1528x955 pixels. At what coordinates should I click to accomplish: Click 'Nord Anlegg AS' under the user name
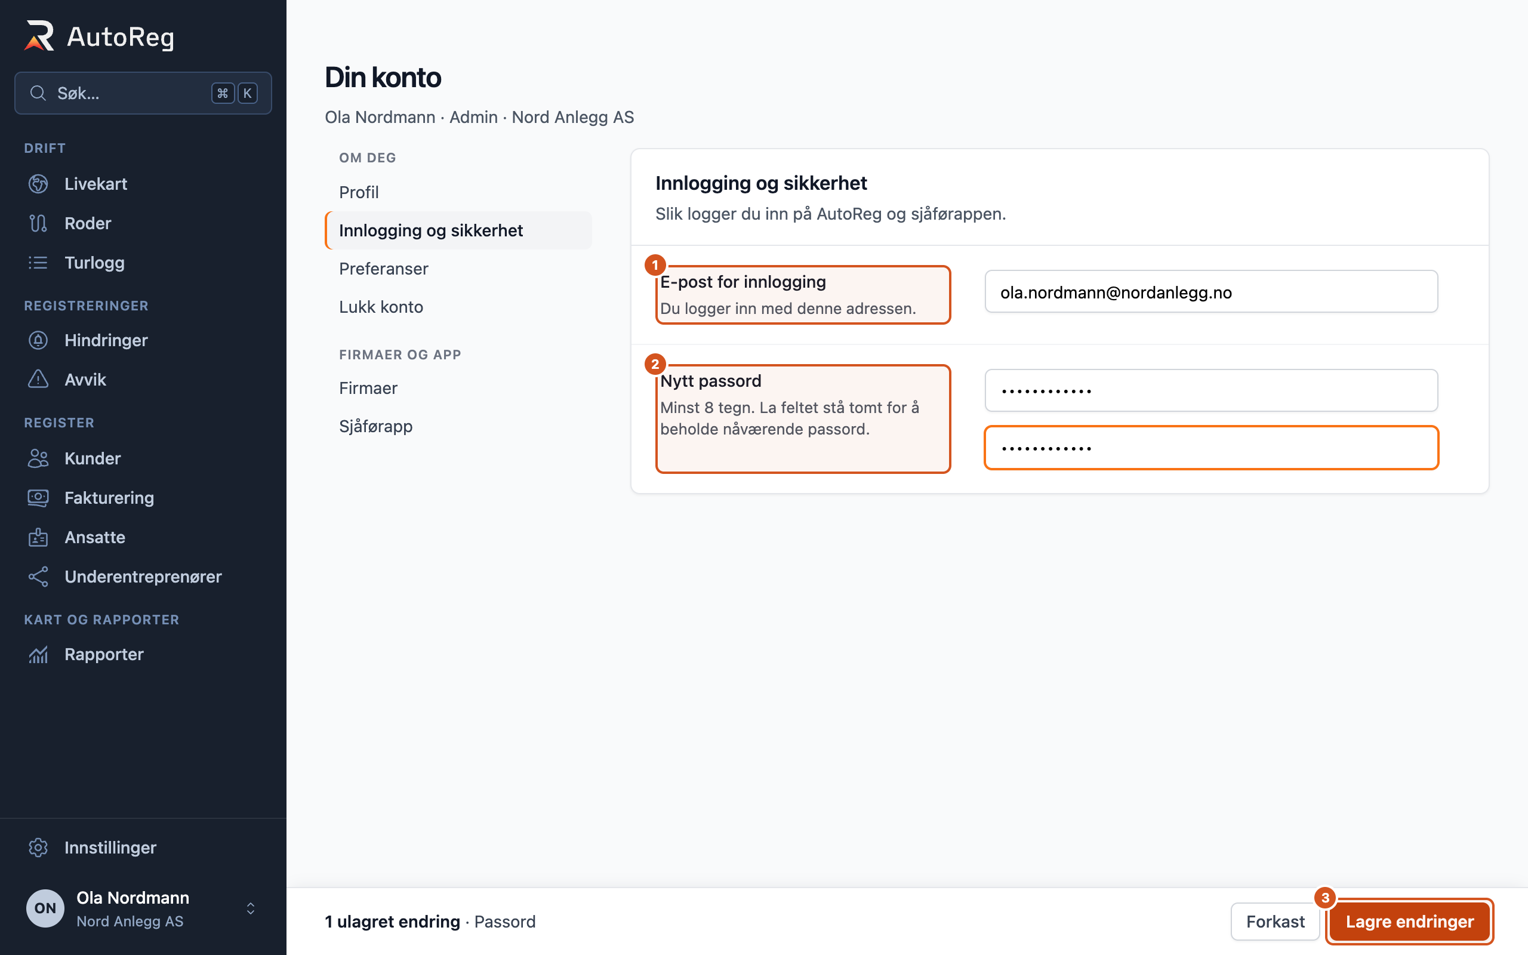130,922
